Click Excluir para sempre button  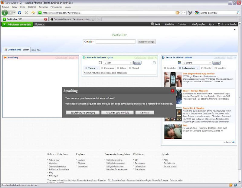tap(83, 113)
